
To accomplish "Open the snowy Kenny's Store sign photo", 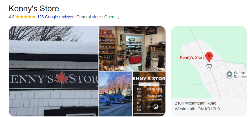I will point(53,71).
